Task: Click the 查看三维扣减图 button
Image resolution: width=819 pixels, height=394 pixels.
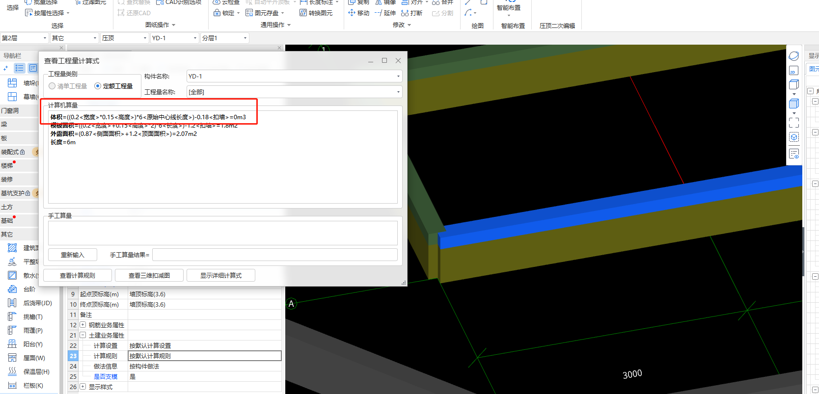Action: tap(149, 275)
